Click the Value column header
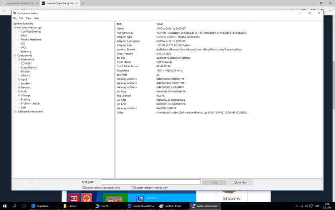Image resolution: width=335 pixels, height=210 pixels. click(203, 24)
